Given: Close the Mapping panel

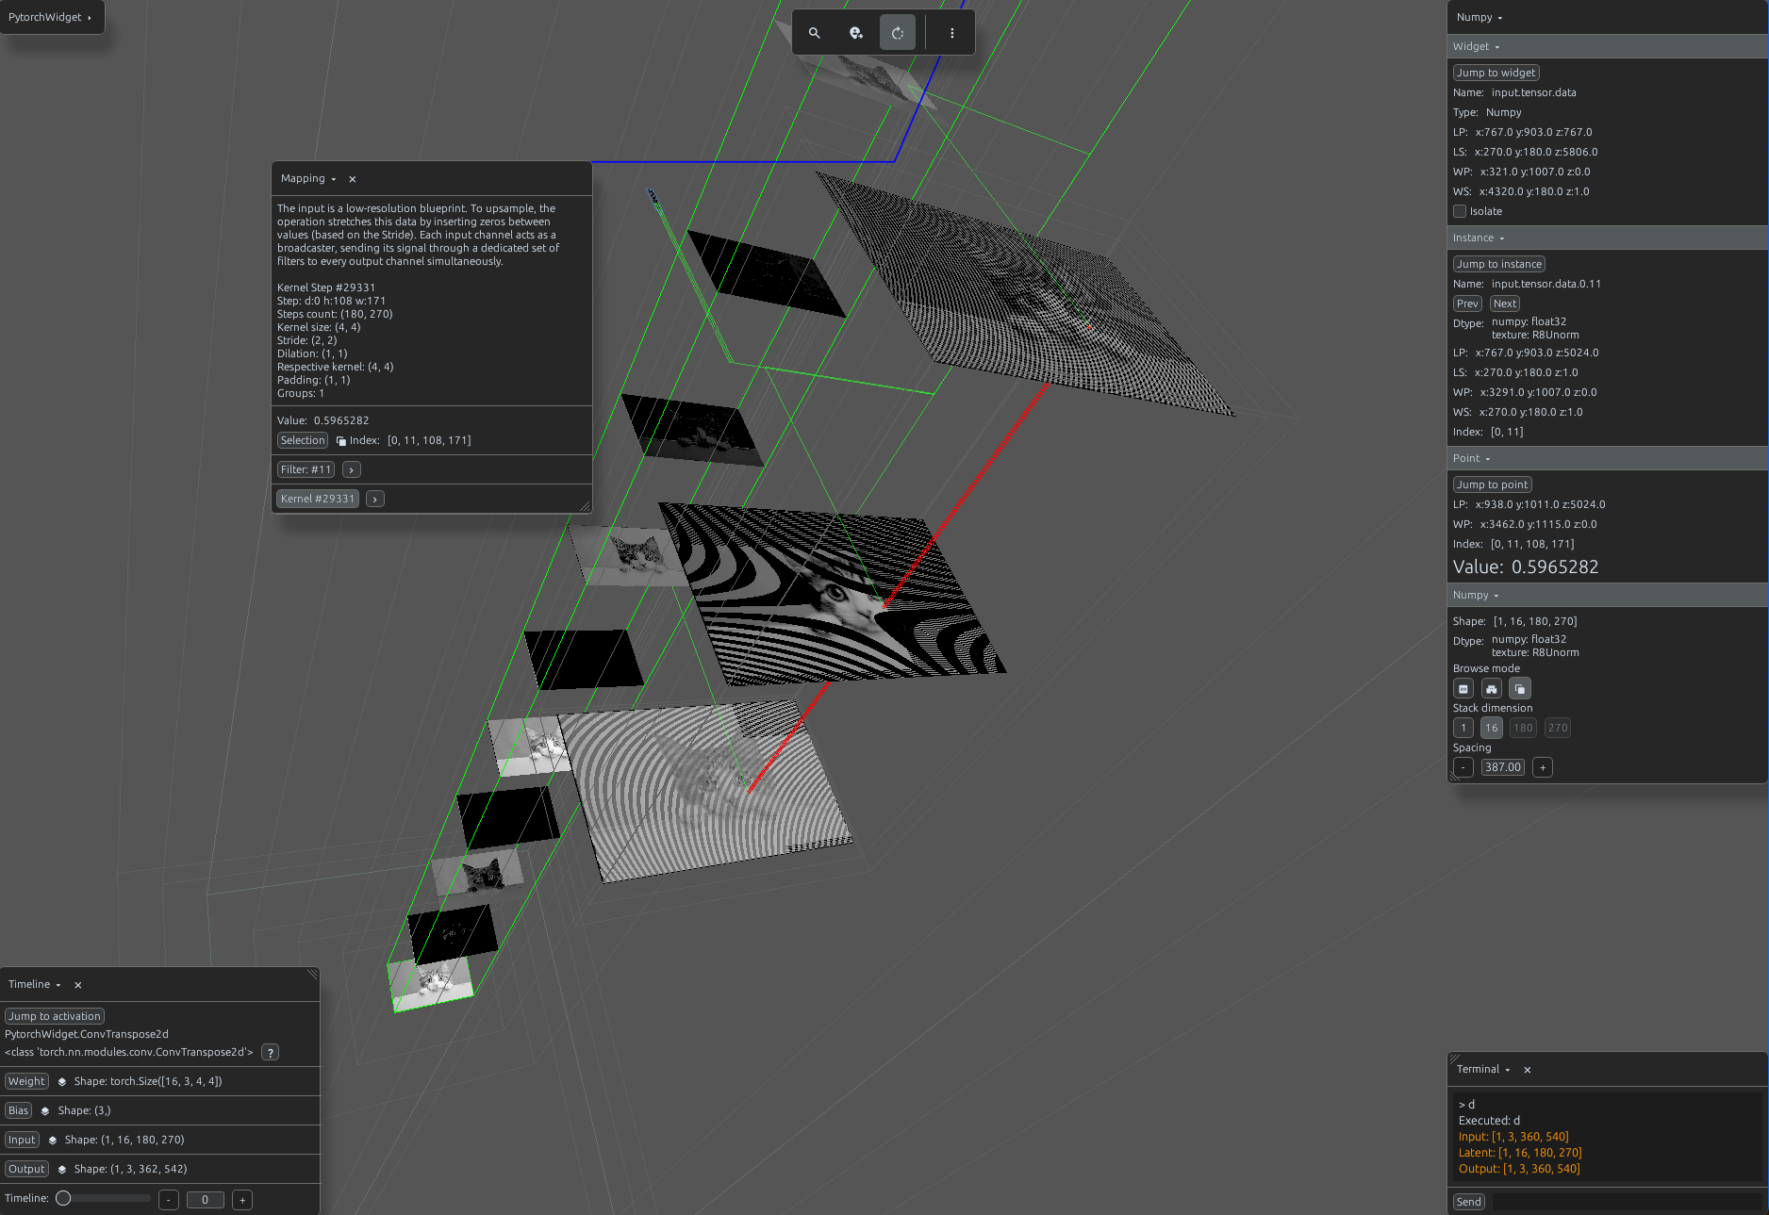Looking at the screenshot, I should coord(353,179).
